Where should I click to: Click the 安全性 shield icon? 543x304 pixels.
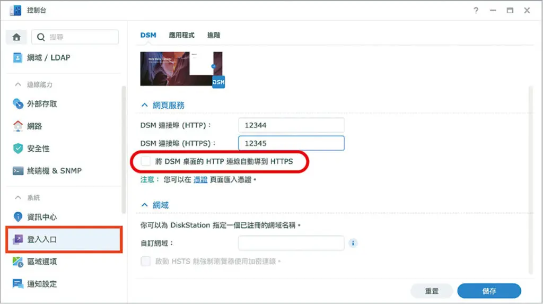coord(17,149)
